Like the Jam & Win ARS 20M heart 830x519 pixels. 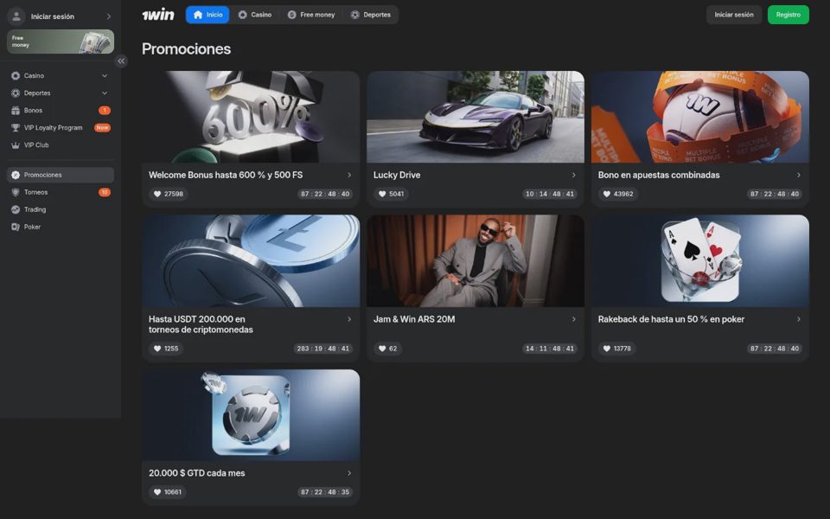[x=382, y=349]
